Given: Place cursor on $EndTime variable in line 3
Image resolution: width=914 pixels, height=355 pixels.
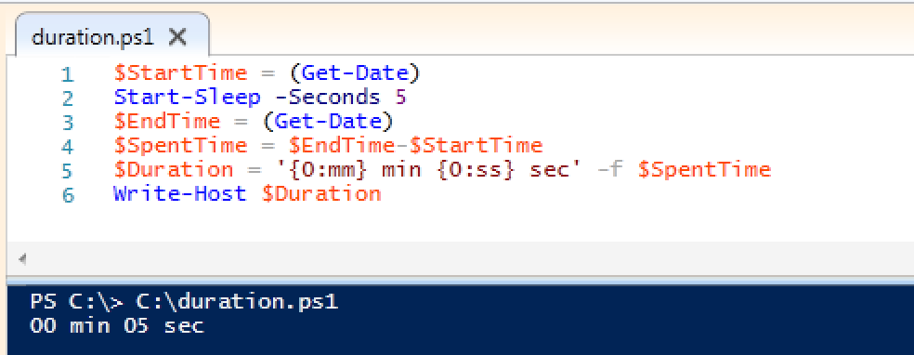Looking at the screenshot, I should [x=167, y=121].
